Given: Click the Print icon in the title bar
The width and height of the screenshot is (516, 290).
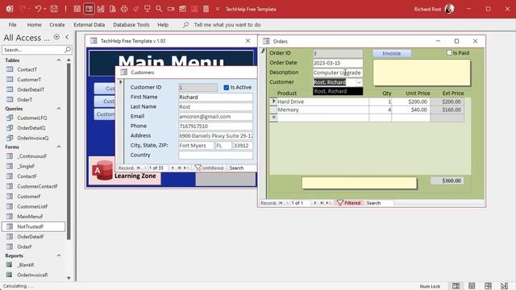Looking at the screenshot, I should tap(124, 9).
